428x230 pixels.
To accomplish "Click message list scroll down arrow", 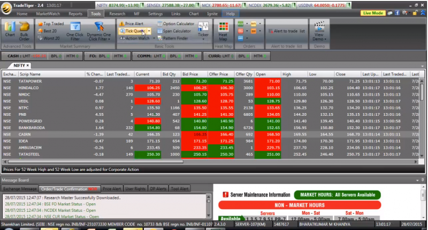I will pyautogui.click(x=209, y=215).
